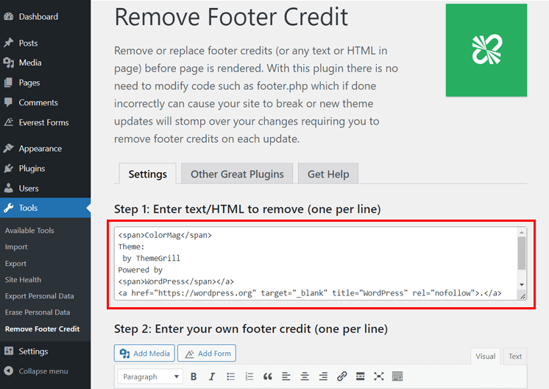Enter distraction-free fullscreen mode

378,376
